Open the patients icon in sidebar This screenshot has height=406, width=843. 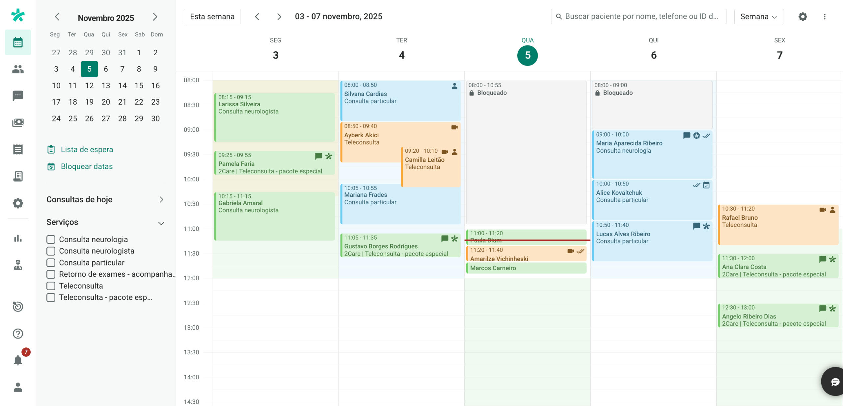click(18, 69)
